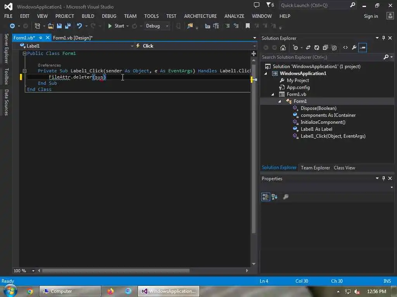This screenshot has width=397, height=297.
Task: Click Sync with Active Document icon
Action: (308, 48)
